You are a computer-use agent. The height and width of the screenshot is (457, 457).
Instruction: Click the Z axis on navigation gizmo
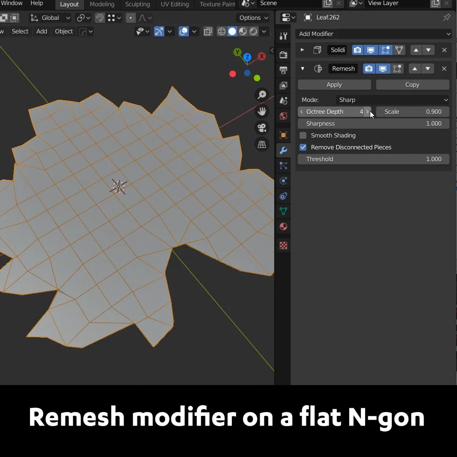(x=247, y=57)
